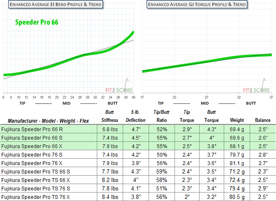The width and height of the screenshot is (276, 201).
Task: Click the 72.4 g weight cell
Action: click(237, 180)
